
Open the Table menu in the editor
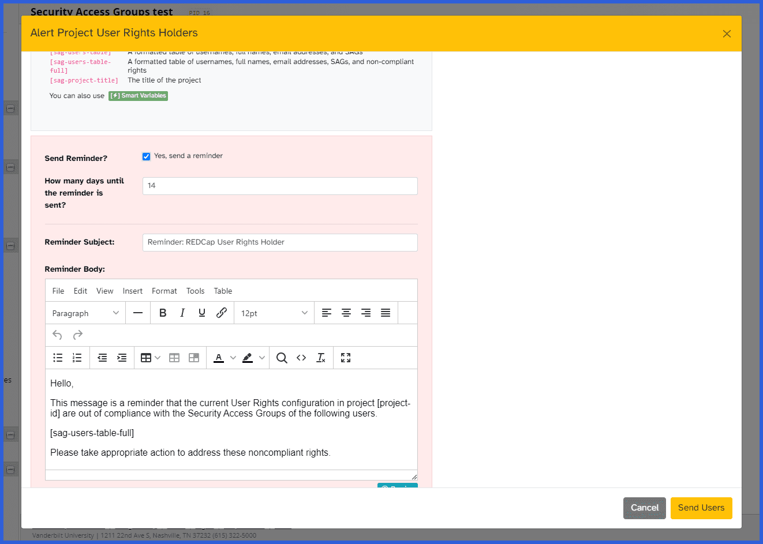coord(223,291)
